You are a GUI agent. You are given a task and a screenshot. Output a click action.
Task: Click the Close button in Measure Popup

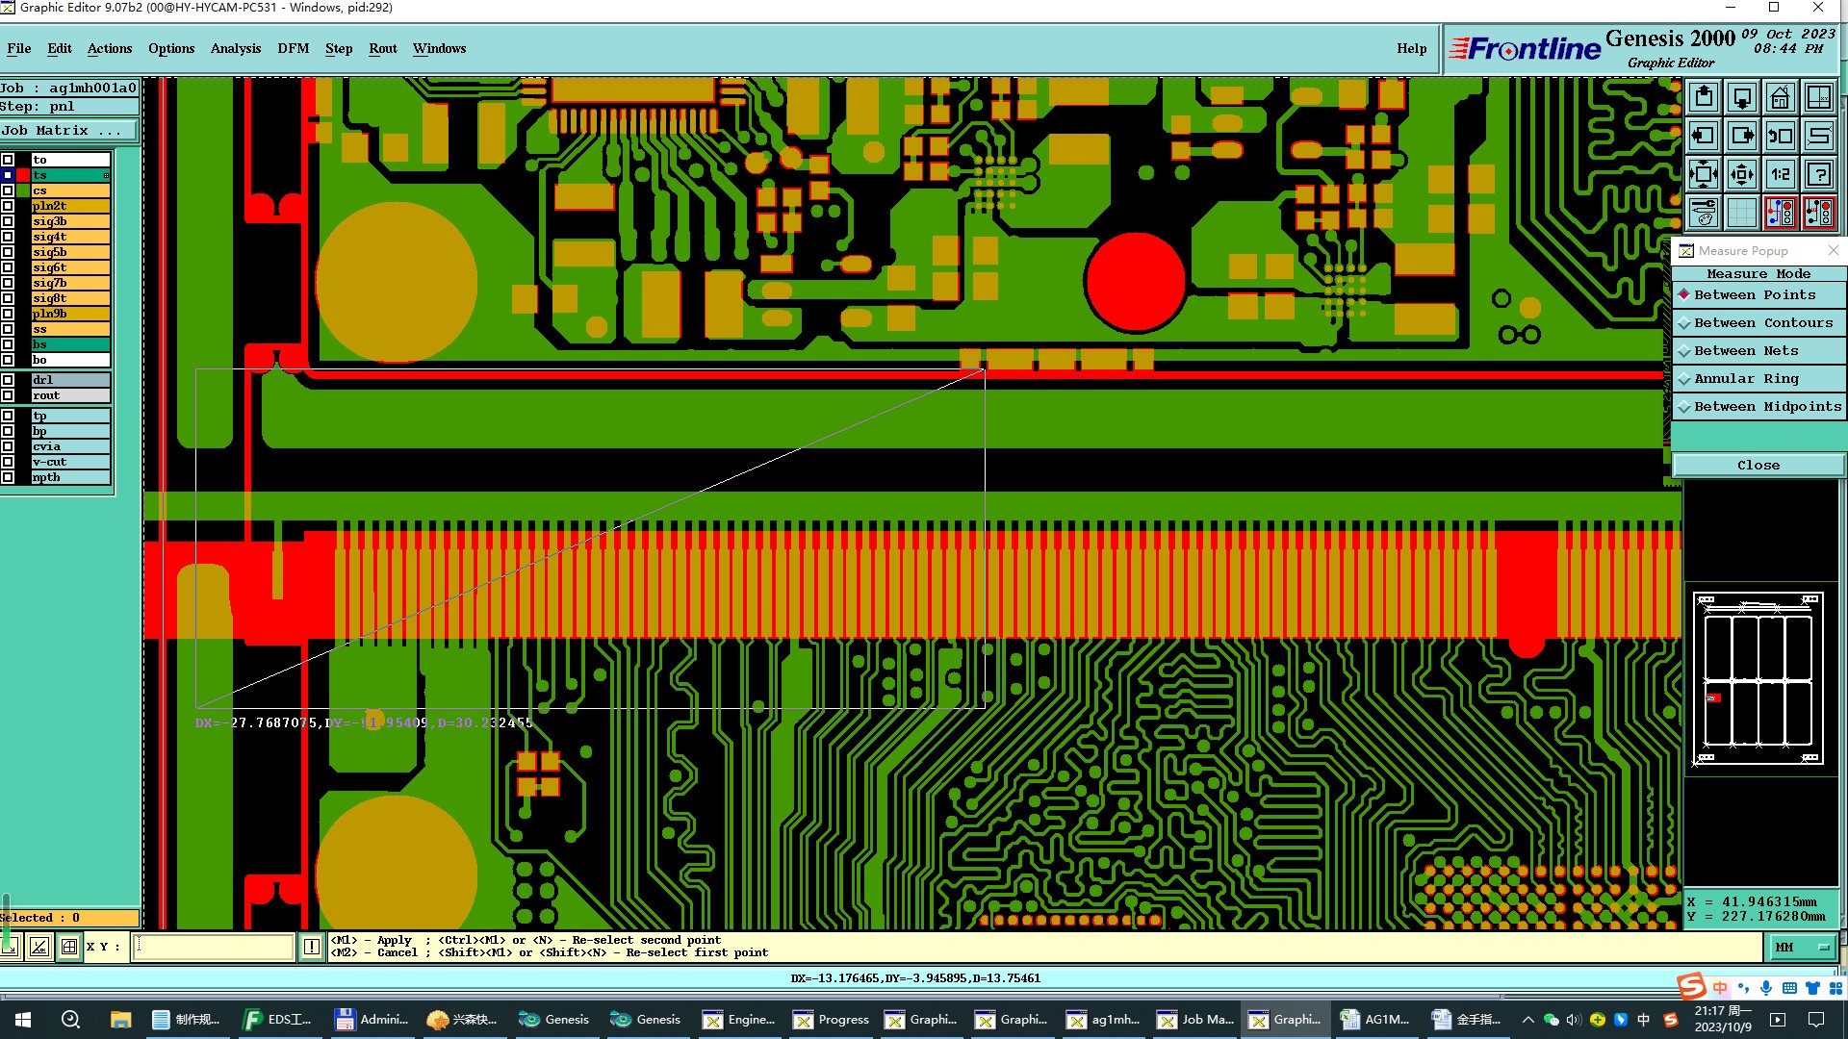click(1758, 466)
